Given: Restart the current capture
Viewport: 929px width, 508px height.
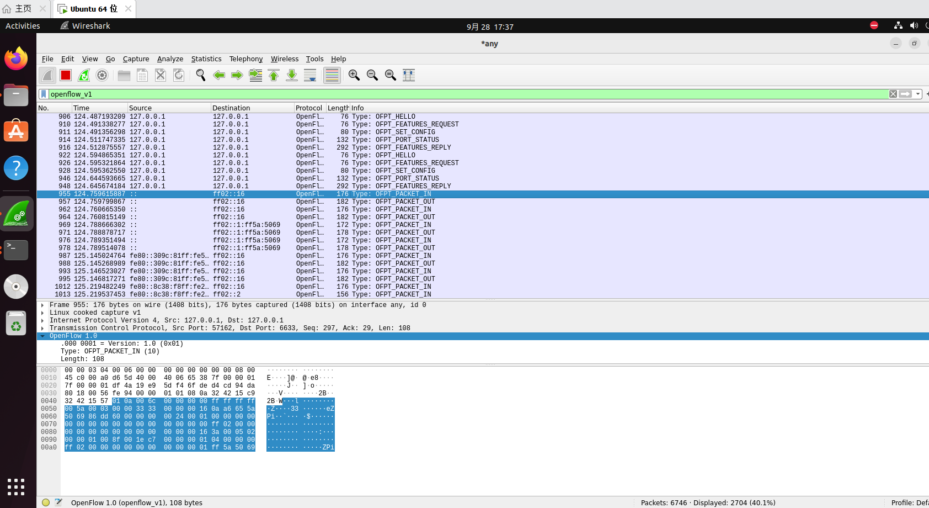Looking at the screenshot, I should tap(84, 75).
